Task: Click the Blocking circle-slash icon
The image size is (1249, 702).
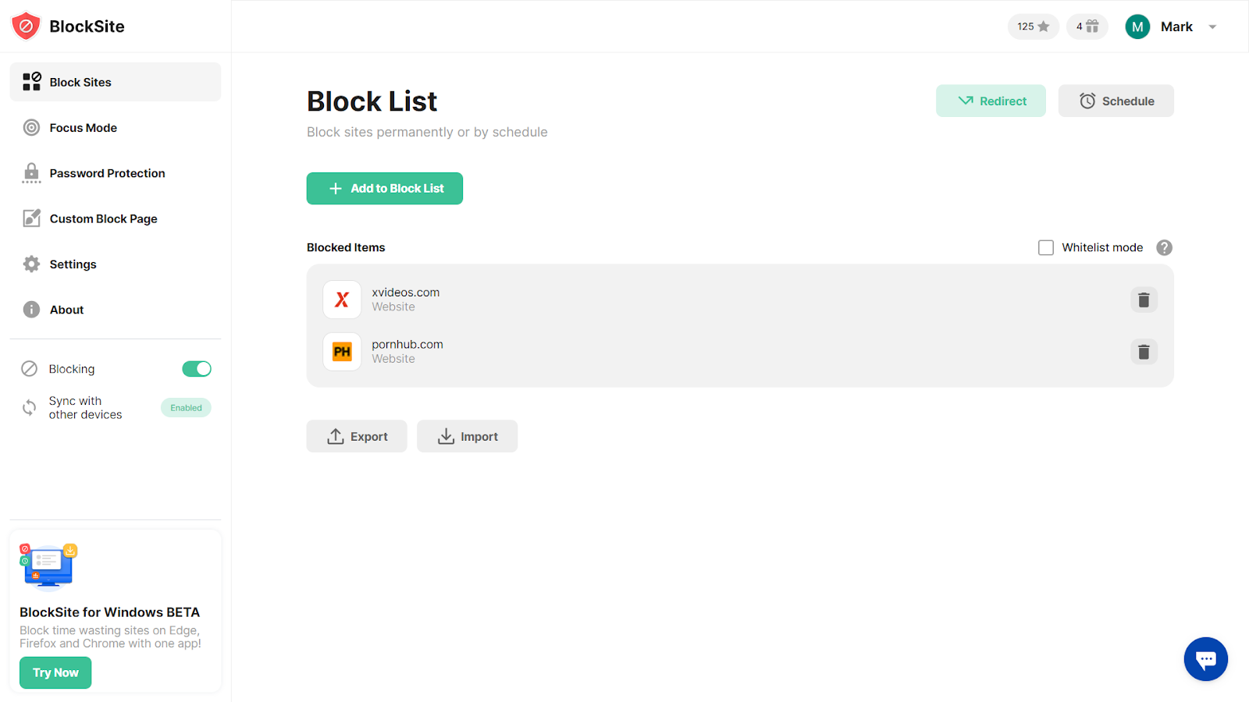Action: (29, 369)
